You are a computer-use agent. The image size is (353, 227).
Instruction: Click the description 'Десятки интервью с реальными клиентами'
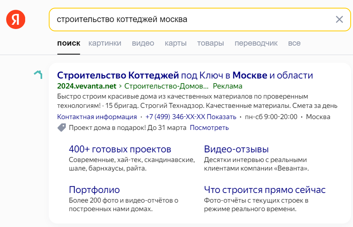click(x=256, y=164)
